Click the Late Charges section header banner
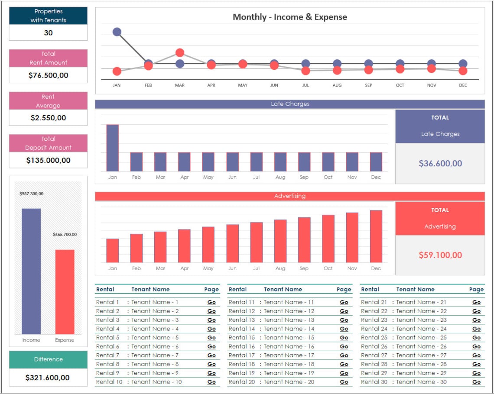This screenshot has height=394, width=494. click(289, 104)
